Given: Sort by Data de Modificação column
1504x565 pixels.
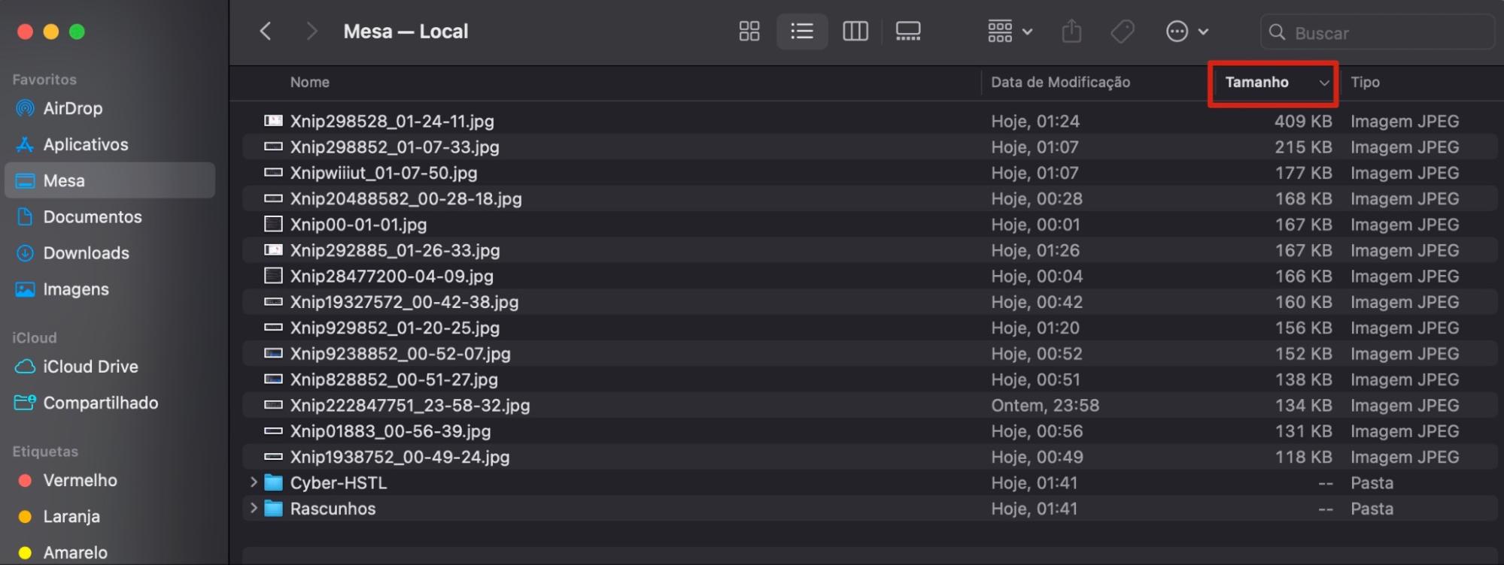Looking at the screenshot, I should pyautogui.click(x=1060, y=82).
